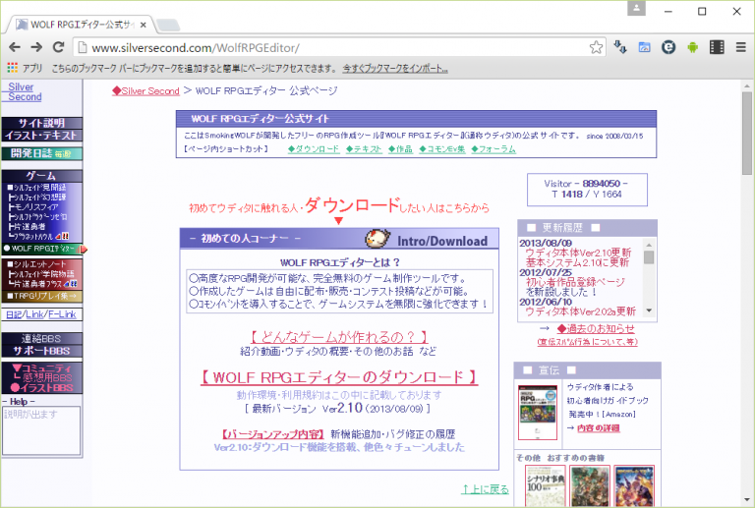Go back to the previous page
The width and height of the screenshot is (755, 508).
(15, 47)
